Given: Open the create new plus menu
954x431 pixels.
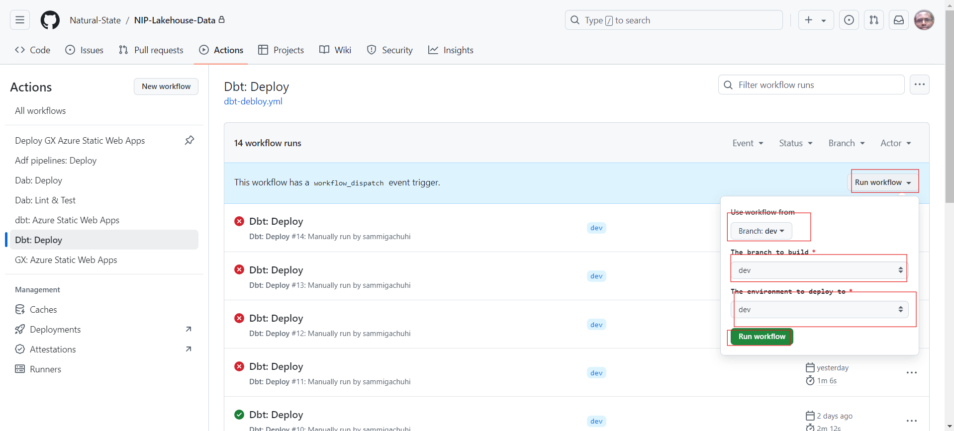Looking at the screenshot, I should [816, 20].
